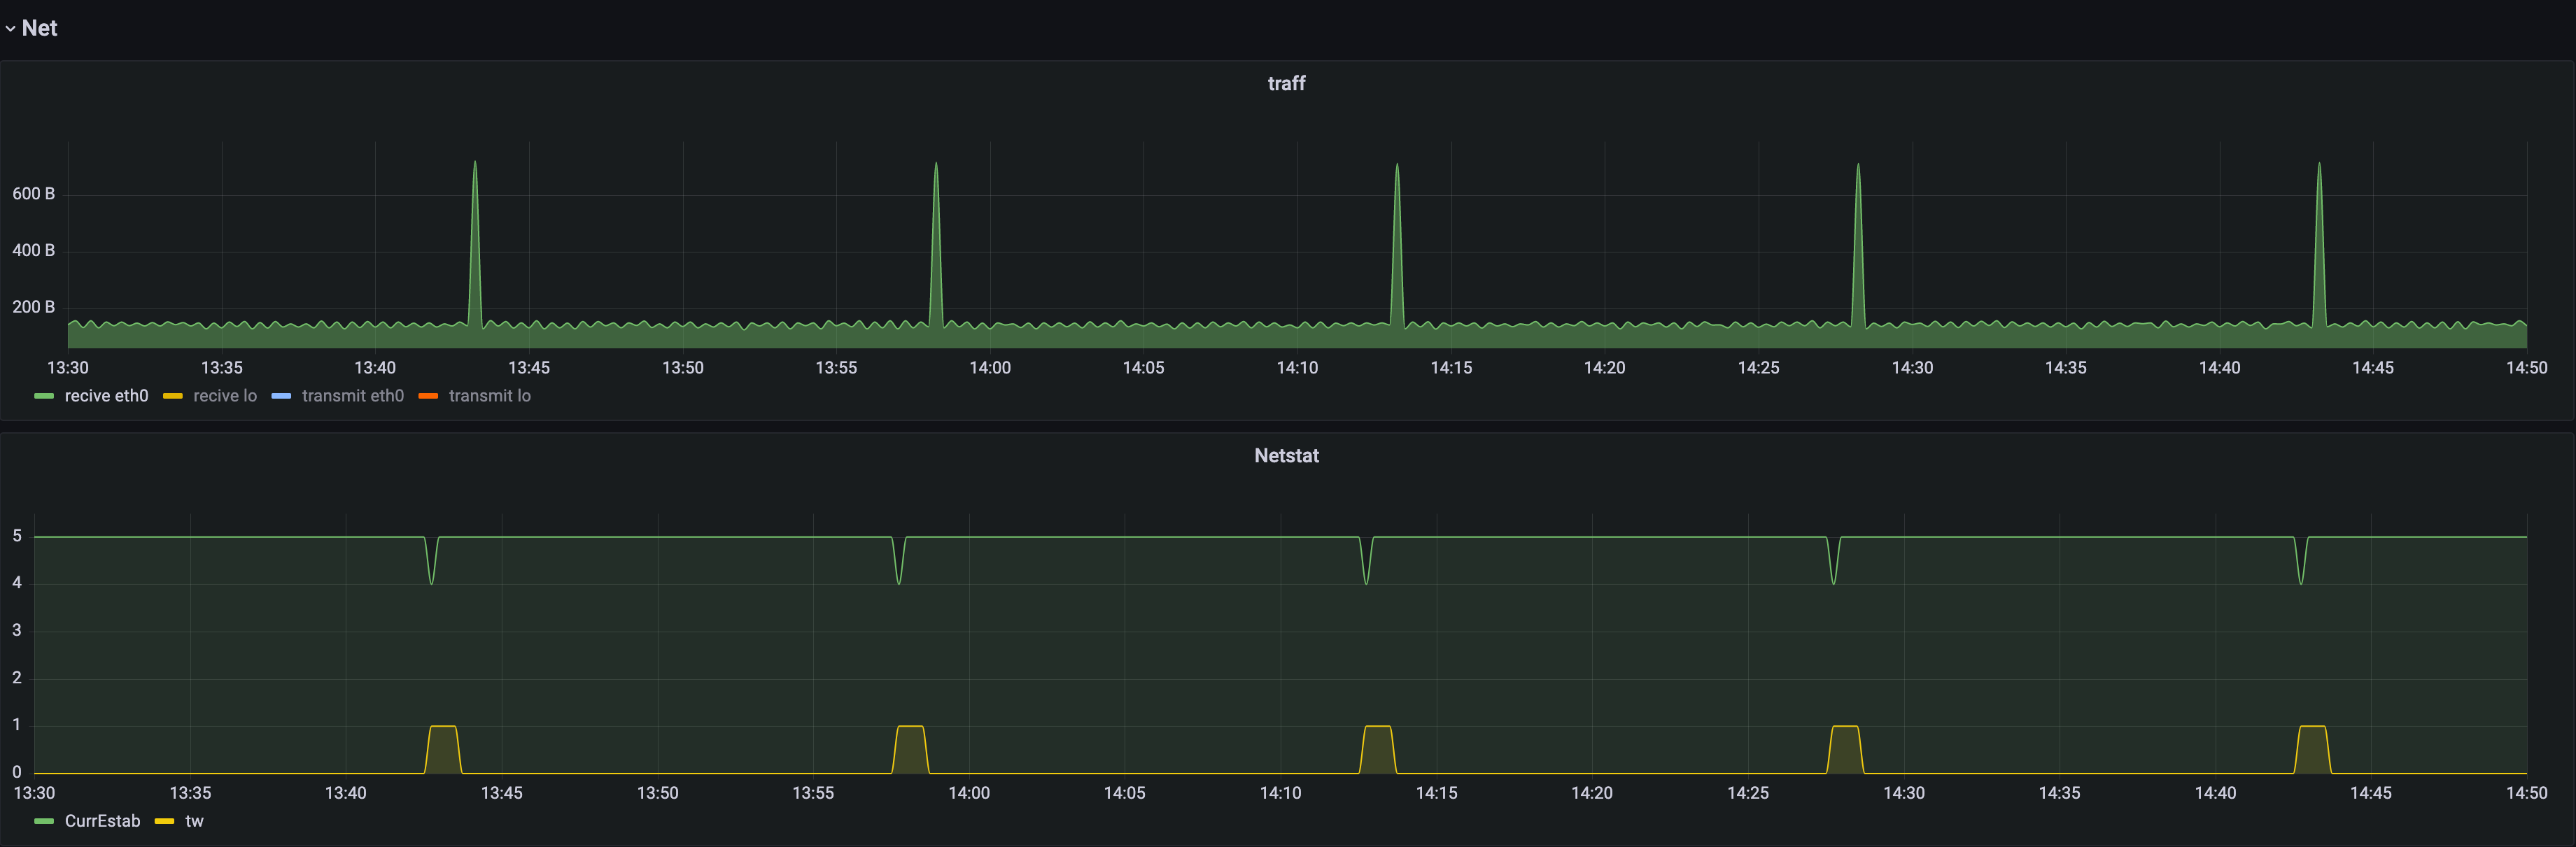The image size is (2576, 847).
Task: Click blue color swatch for transmit eth0
Action: [281, 396]
